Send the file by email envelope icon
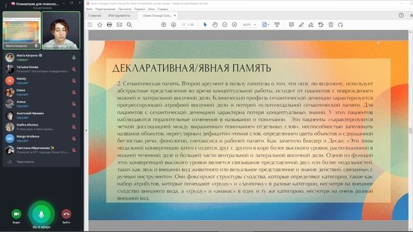Viewport: 413px width, 232px height. pos(119,24)
